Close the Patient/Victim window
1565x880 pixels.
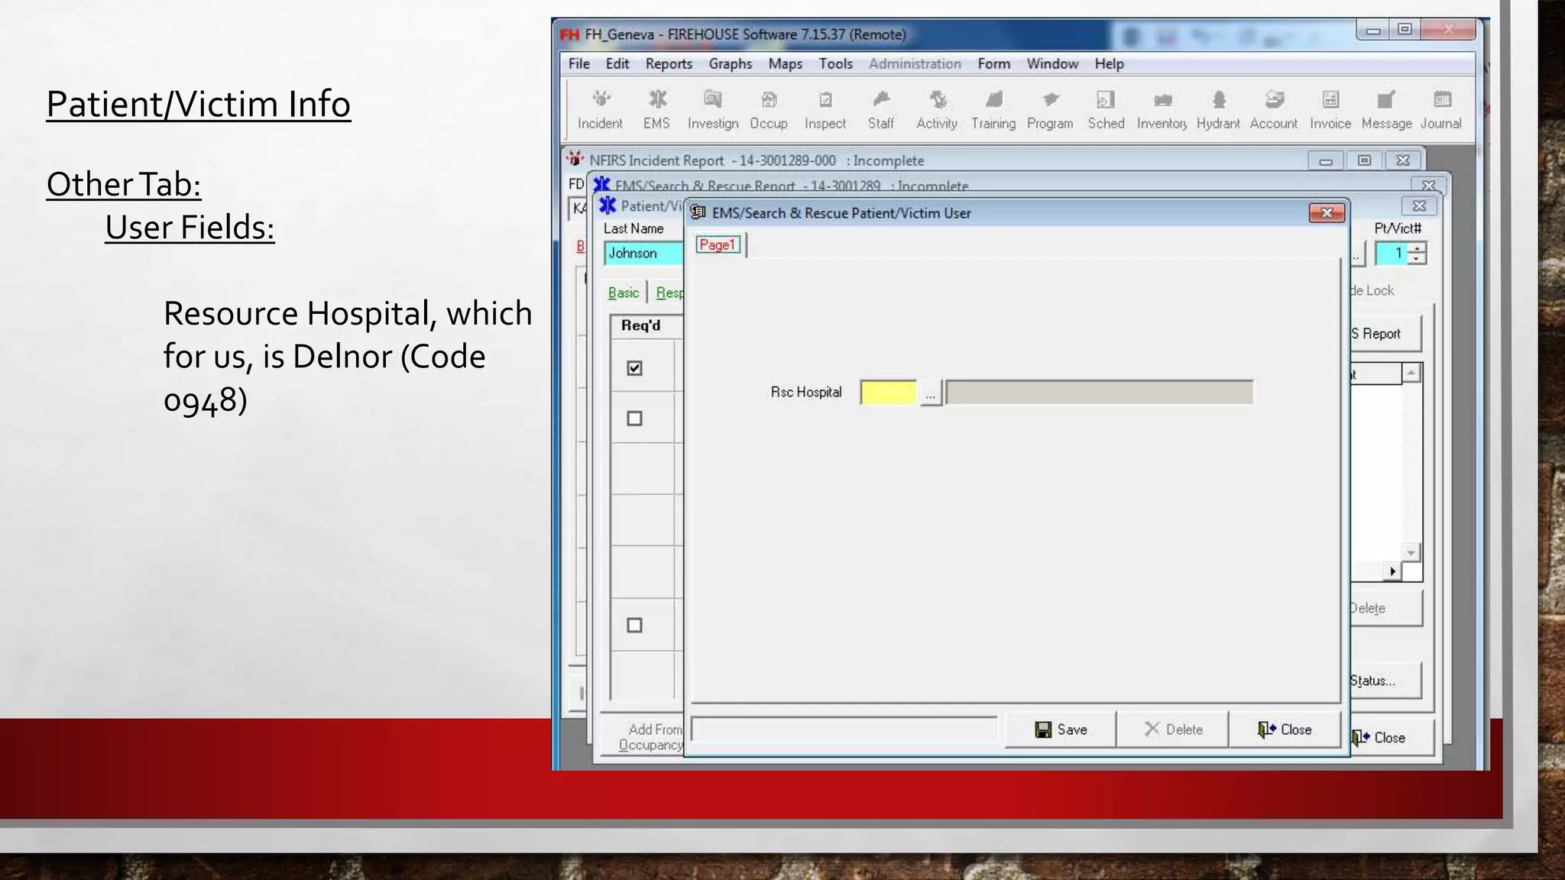point(1419,205)
